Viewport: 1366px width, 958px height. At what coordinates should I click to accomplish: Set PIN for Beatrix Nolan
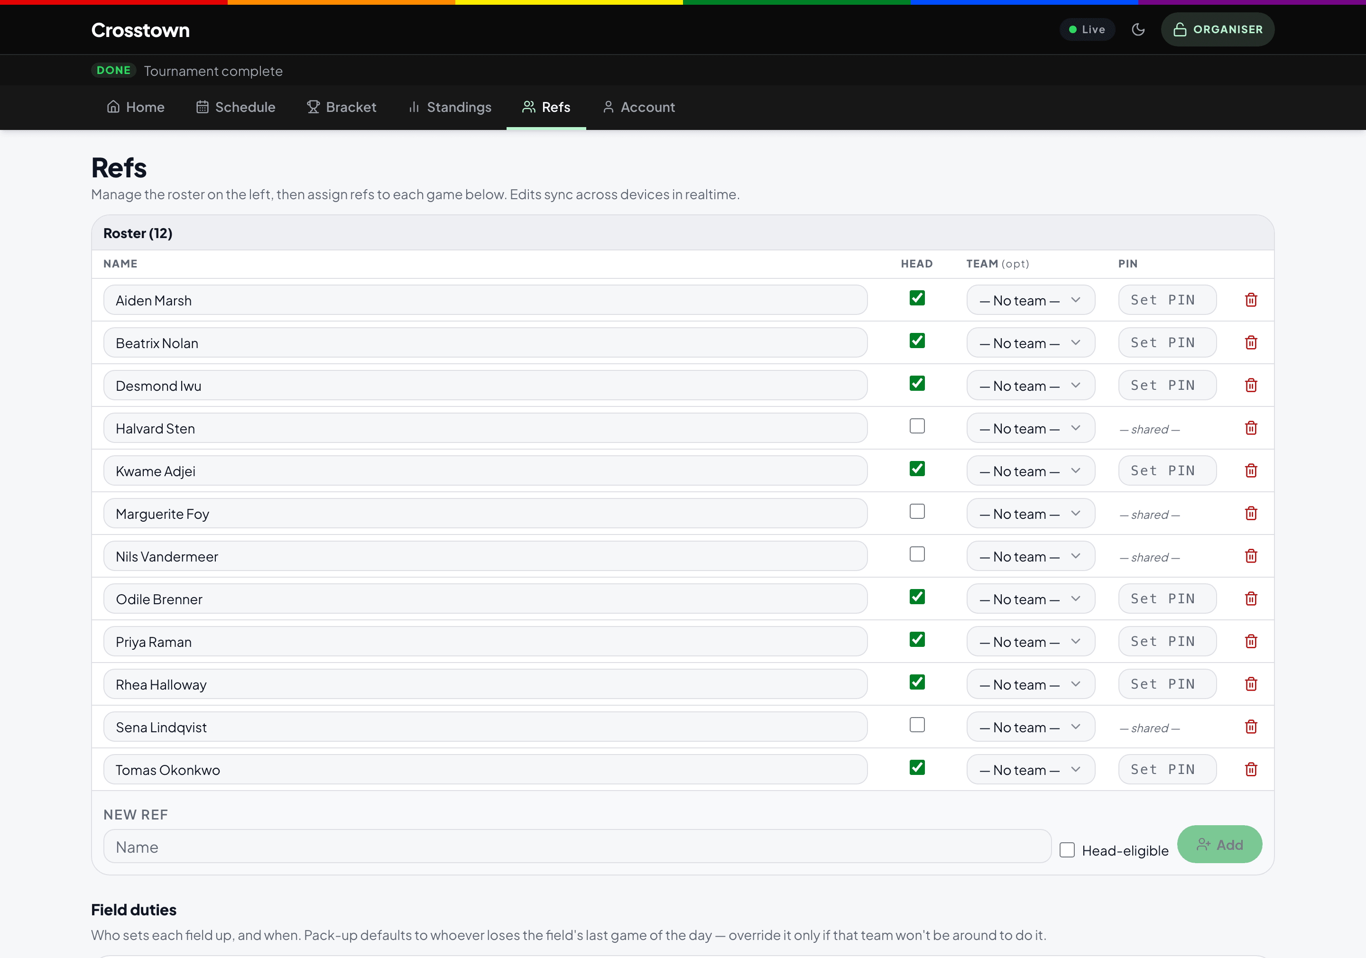1167,343
